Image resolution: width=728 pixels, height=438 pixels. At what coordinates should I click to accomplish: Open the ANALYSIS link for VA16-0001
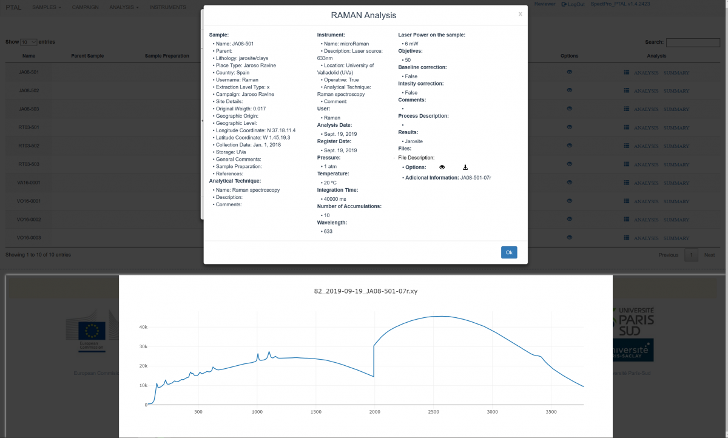click(645, 183)
